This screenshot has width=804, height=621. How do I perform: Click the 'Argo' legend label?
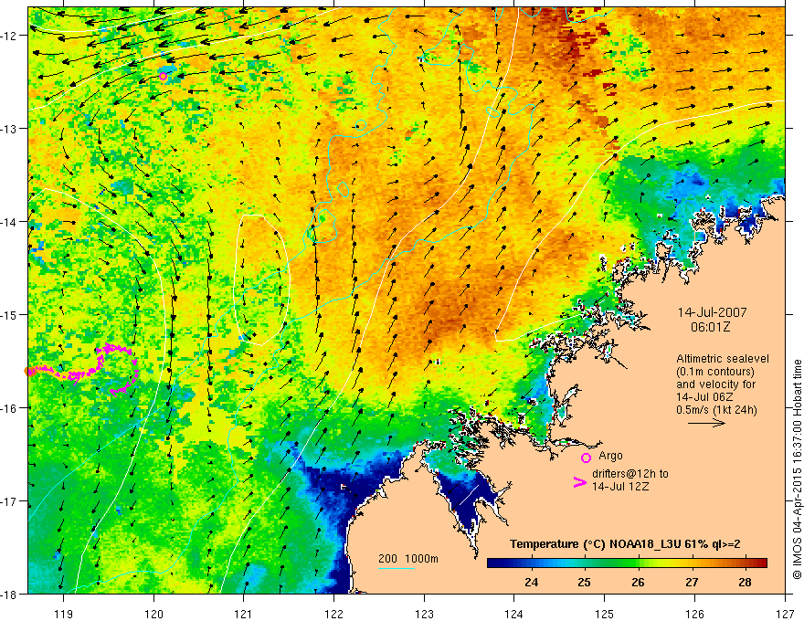[x=610, y=456]
